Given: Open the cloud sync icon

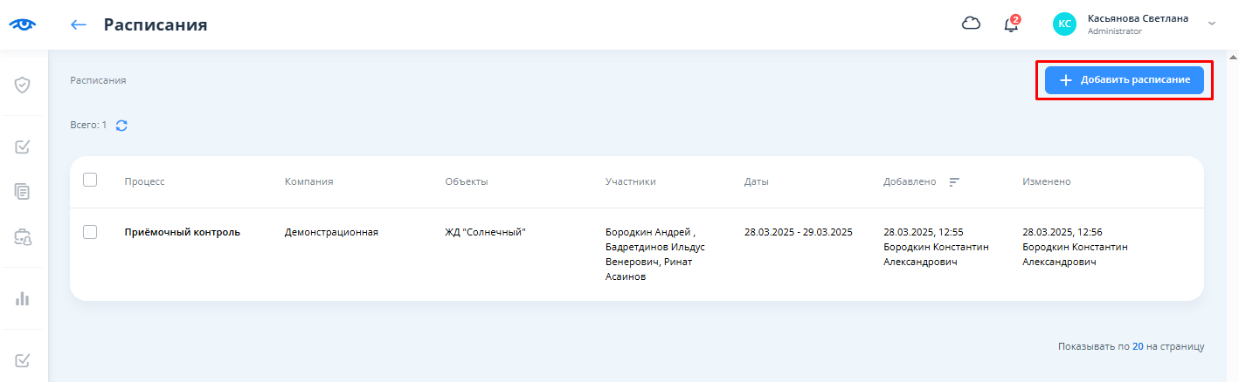Looking at the screenshot, I should (x=971, y=24).
